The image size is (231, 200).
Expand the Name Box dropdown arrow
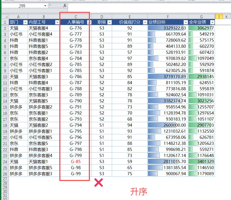click(x=45, y=6)
